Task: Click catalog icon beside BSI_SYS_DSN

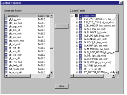Action: click(81, 22)
